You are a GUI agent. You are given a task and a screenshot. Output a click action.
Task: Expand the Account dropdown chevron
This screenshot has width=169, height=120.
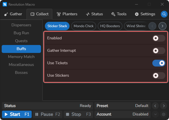[155, 114]
